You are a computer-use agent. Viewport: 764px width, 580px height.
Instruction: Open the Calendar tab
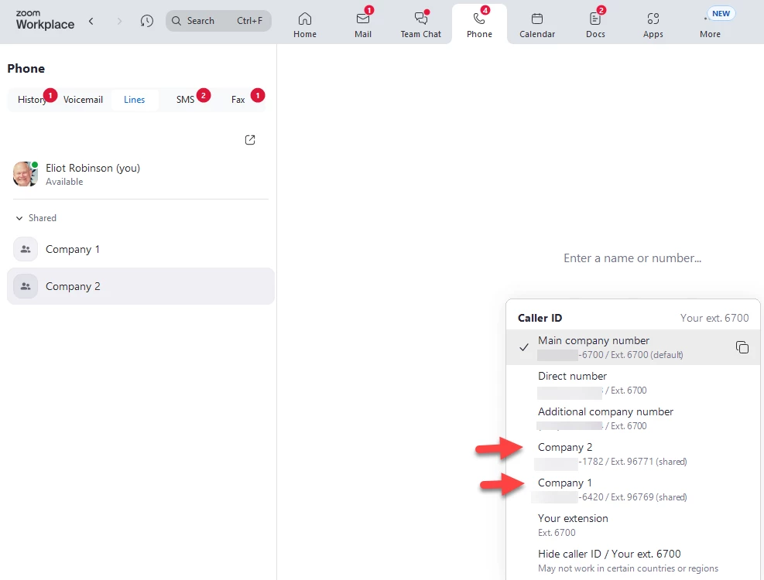(537, 24)
